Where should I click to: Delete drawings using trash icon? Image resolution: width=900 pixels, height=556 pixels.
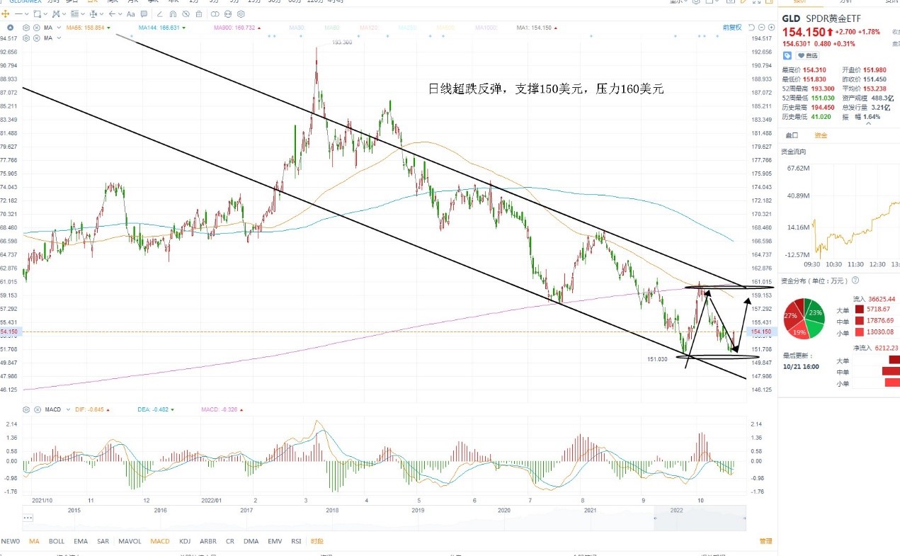pos(199,14)
